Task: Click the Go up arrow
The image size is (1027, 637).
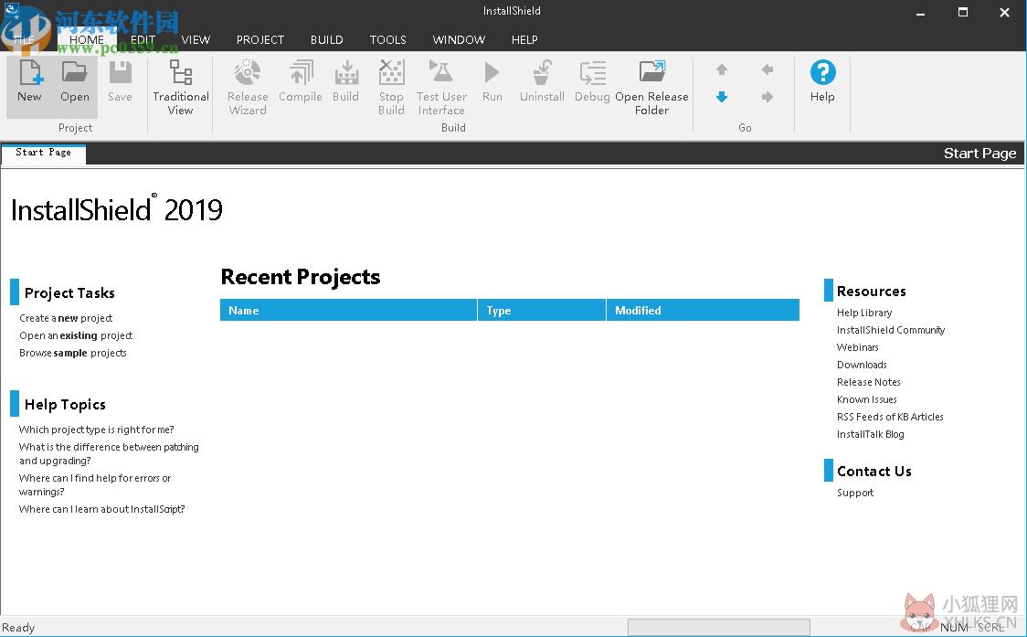Action: (x=722, y=69)
